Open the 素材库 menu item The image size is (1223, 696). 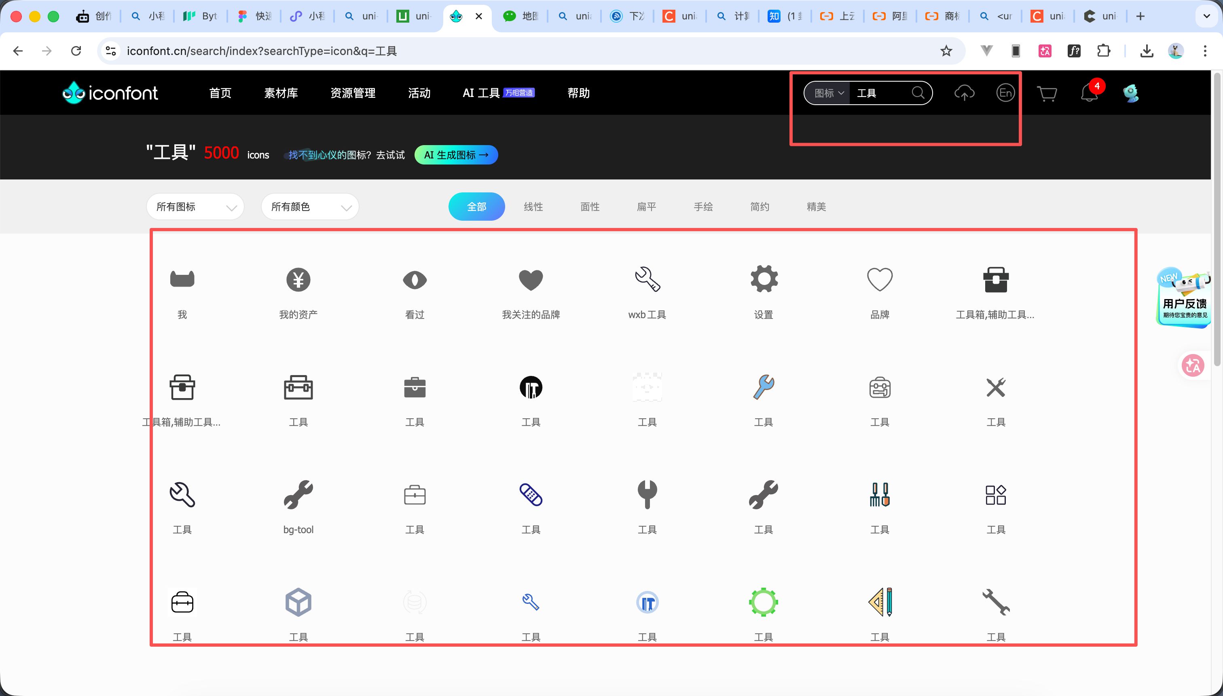(281, 93)
